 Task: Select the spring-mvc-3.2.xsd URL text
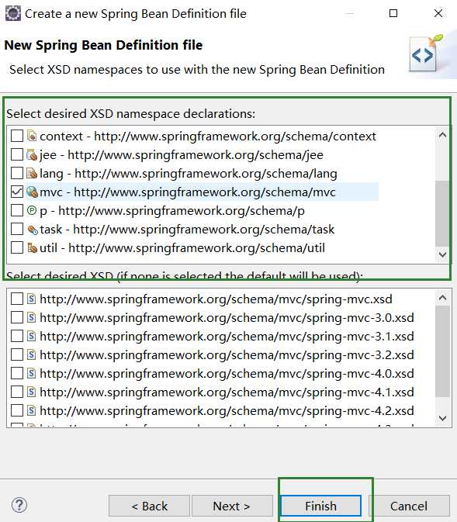click(227, 354)
